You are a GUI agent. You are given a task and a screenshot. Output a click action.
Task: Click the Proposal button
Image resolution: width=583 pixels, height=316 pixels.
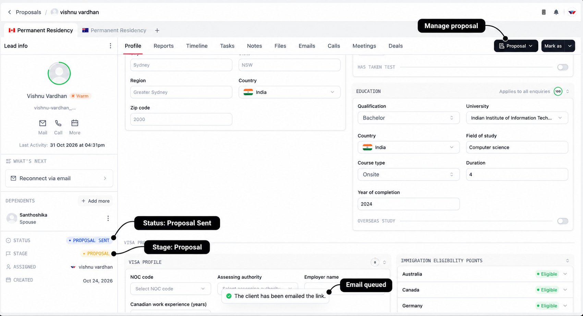pos(516,46)
